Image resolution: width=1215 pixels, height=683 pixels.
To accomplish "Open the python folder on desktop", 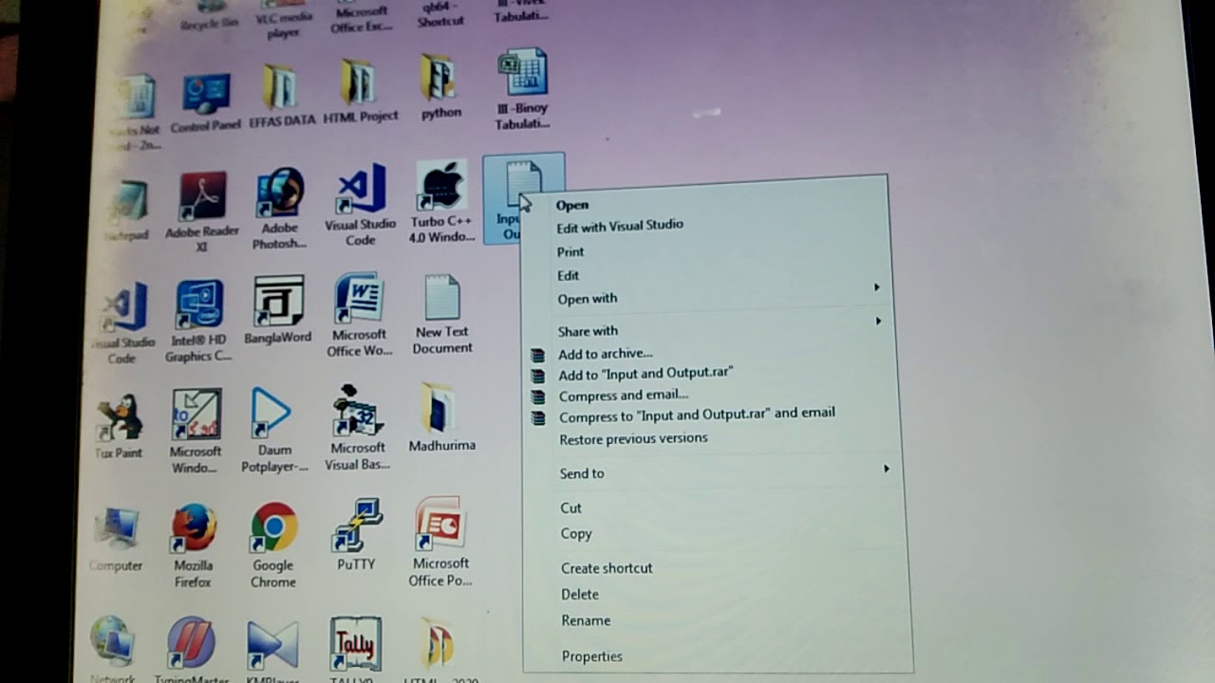I will point(440,87).
